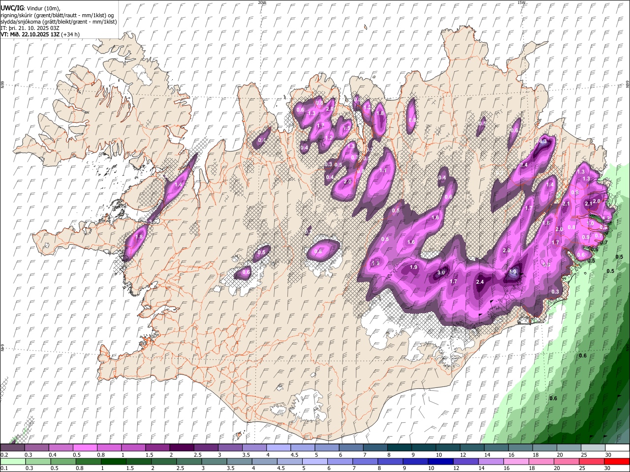Select the 'UWC/IG' title text
630x472 pixels.
tap(12, 8)
